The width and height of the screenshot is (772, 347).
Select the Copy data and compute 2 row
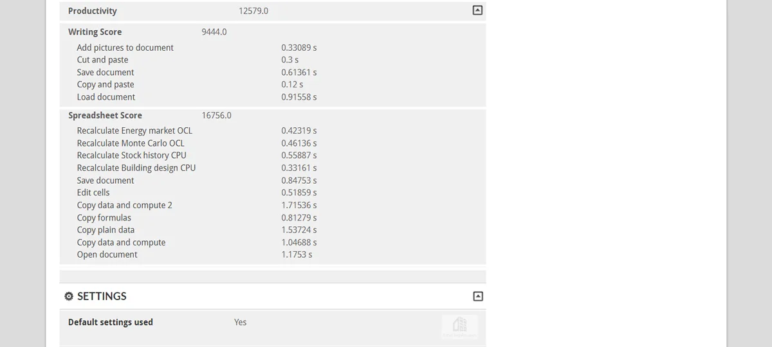[273, 205]
